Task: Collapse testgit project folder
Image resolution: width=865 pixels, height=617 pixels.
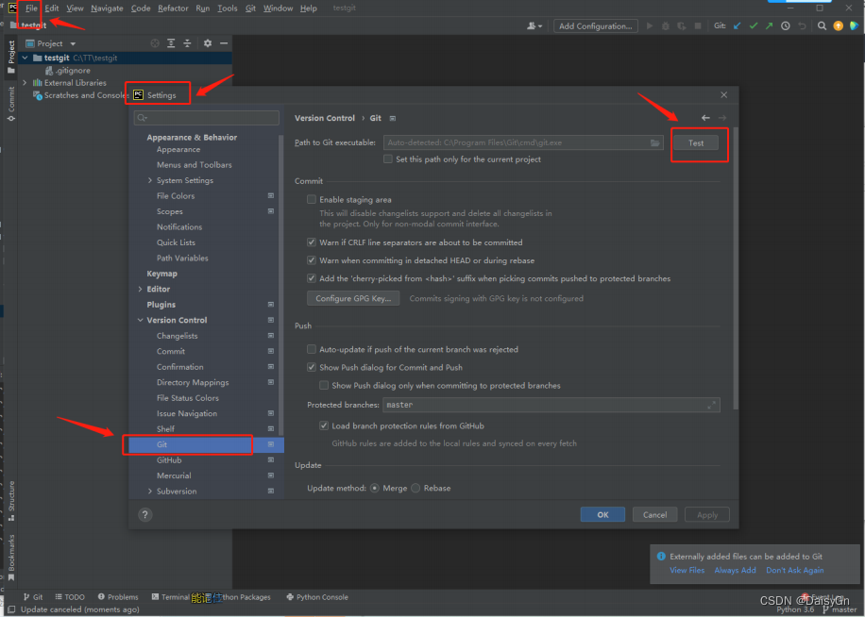Action: click(25, 58)
